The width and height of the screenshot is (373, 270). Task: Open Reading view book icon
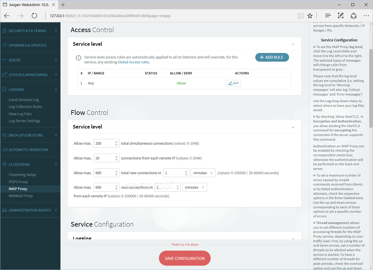(301, 16)
